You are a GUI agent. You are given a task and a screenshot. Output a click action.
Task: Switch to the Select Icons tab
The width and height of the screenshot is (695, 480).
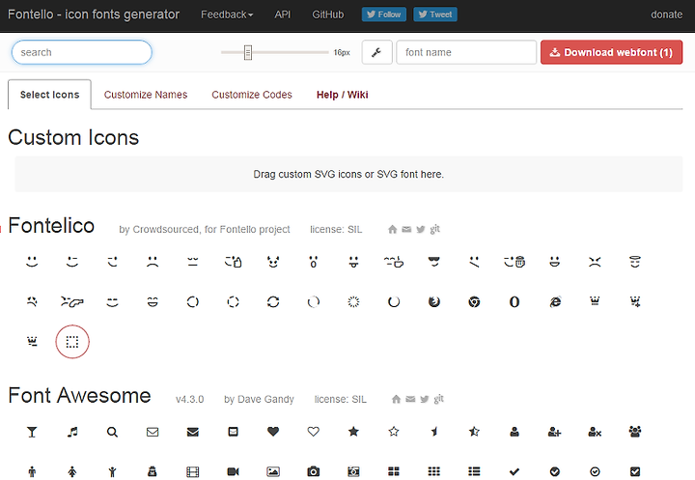point(49,95)
